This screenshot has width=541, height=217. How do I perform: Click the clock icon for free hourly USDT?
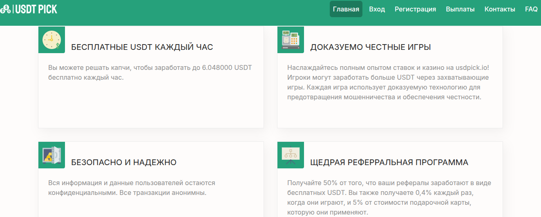point(51,40)
